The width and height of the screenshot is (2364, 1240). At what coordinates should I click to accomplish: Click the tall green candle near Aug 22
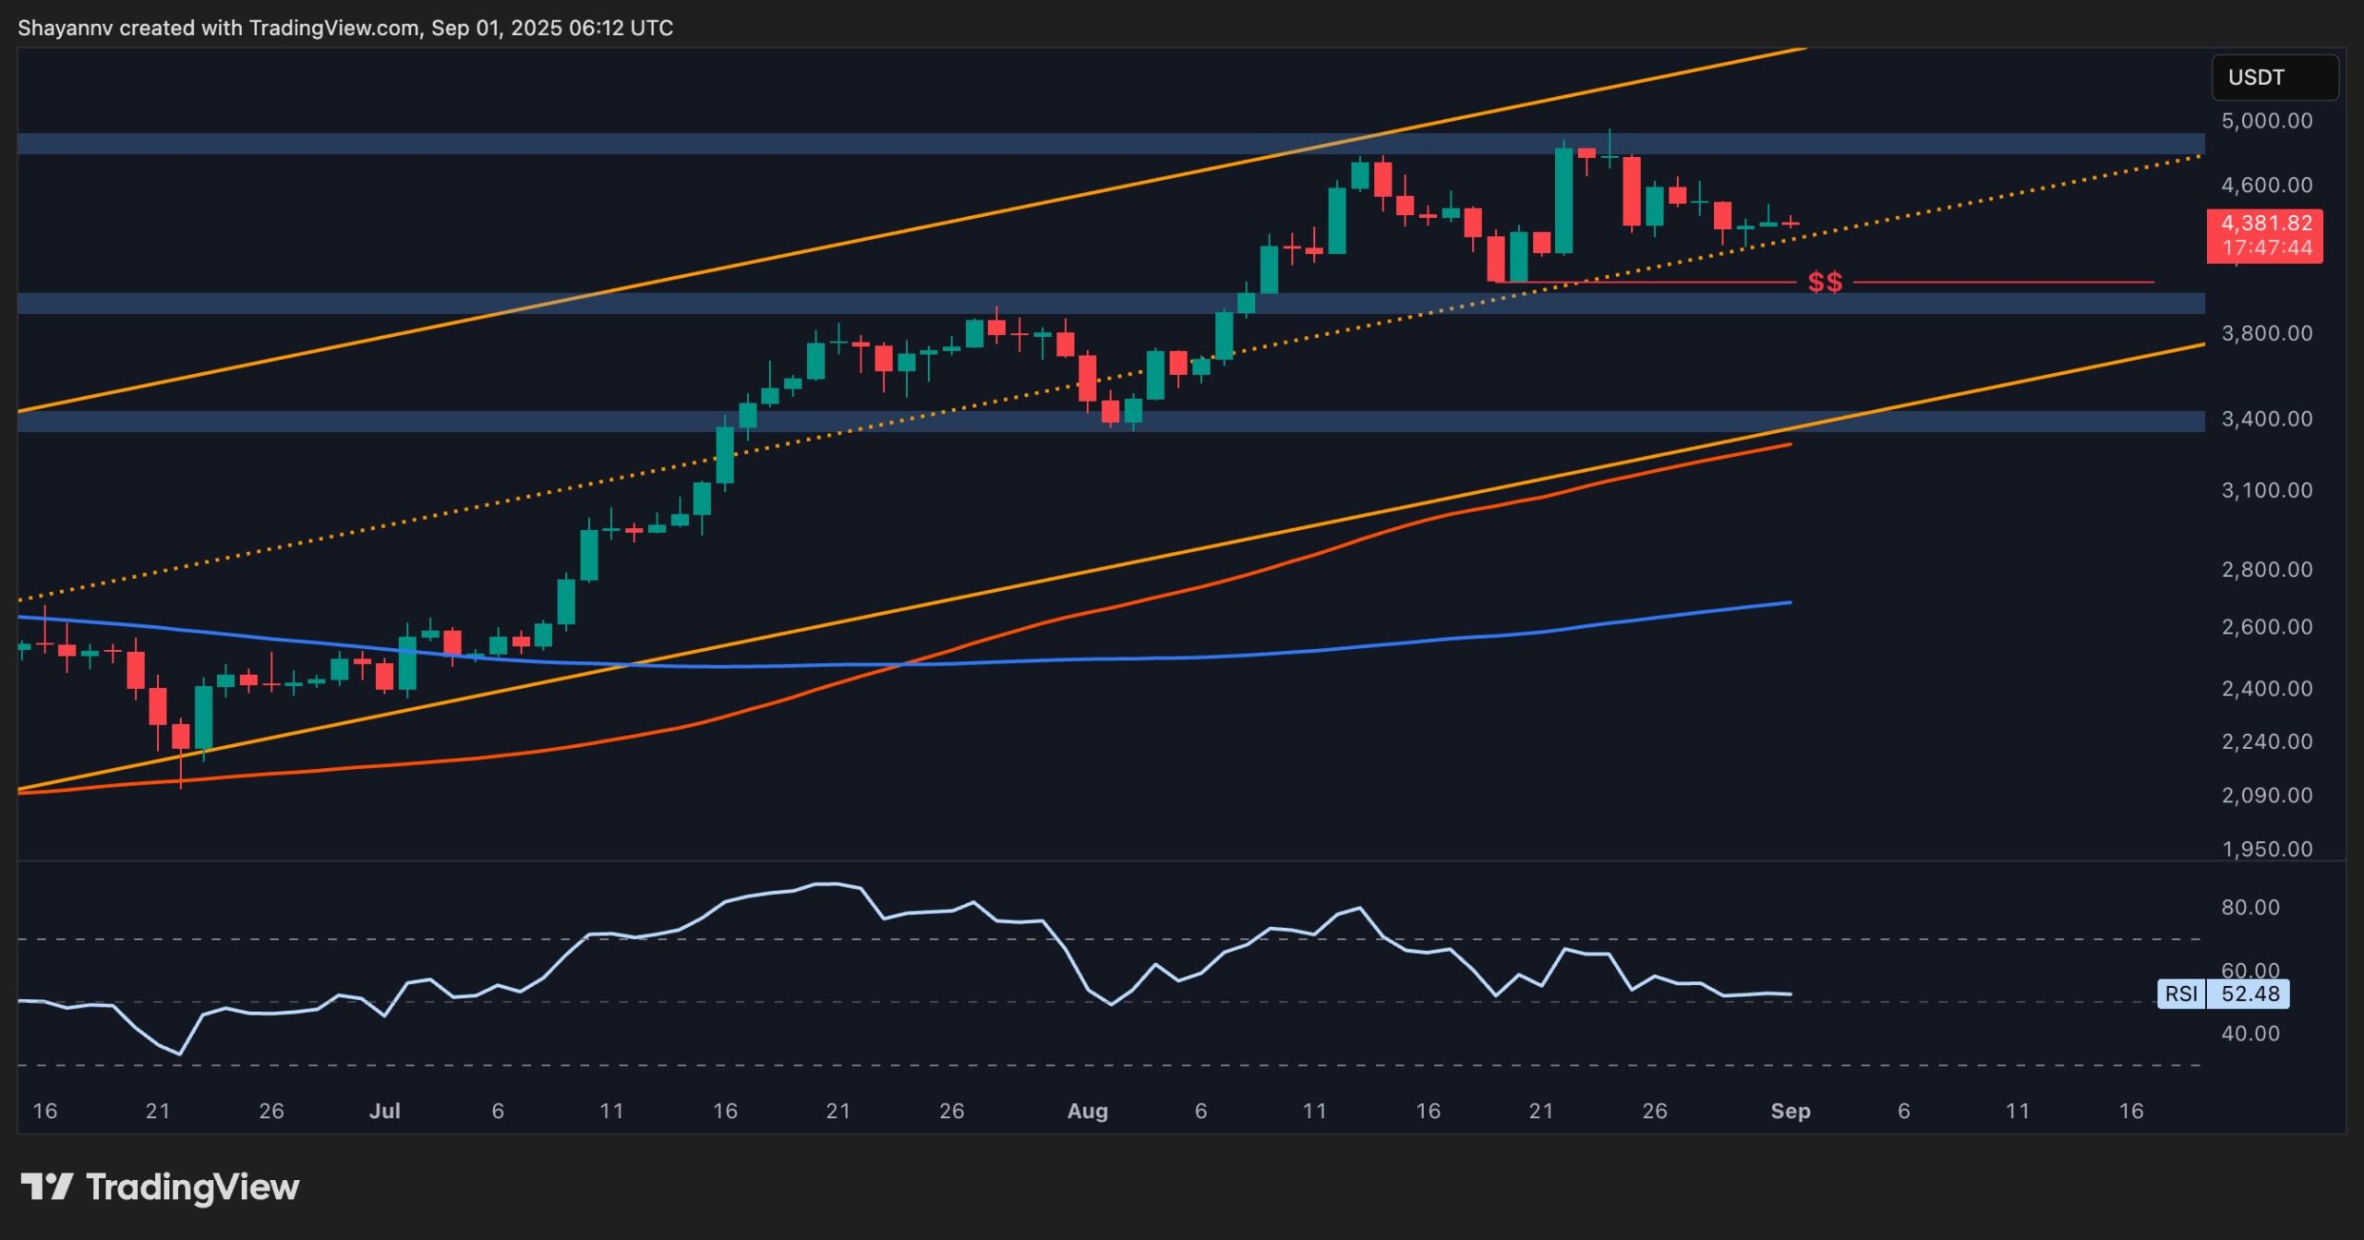point(1563,199)
